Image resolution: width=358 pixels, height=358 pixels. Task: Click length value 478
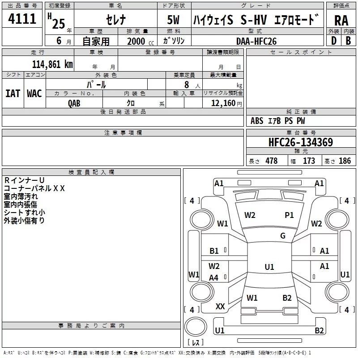coord(271,161)
